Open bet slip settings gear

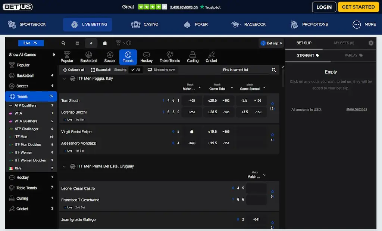pos(371,43)
